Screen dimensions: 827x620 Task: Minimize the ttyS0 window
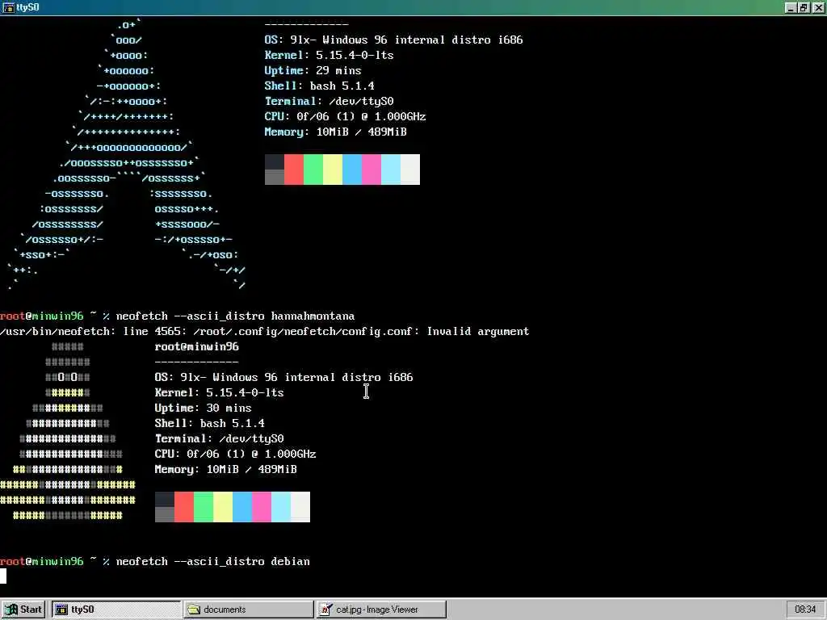pyautogui.click(x=790, y=7)
